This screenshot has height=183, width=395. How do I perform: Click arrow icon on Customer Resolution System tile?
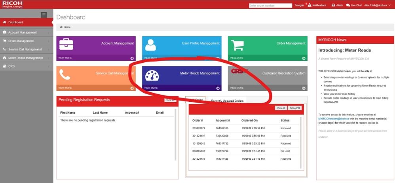click(x=304, y=88)
